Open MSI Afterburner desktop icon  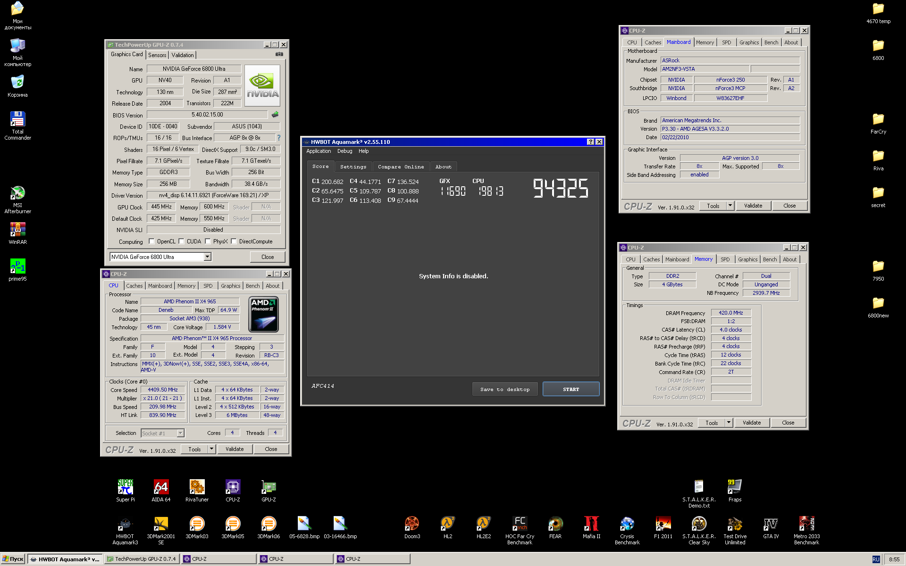coord(17,200)
